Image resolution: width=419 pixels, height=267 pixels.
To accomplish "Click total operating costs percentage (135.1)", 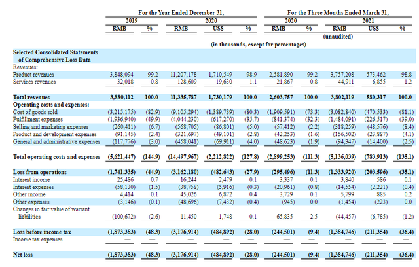I will (x=405, y=157).
